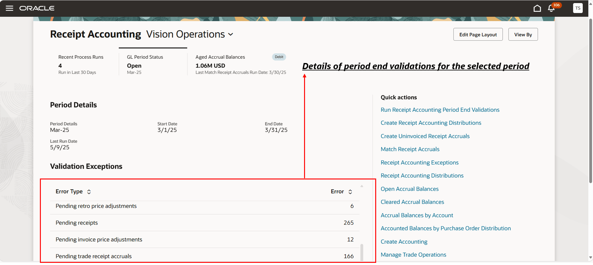Viewport: 593px width, 265px height.
Task: Click the Period Details value Mar-25
Action: [x=59, y=130]
